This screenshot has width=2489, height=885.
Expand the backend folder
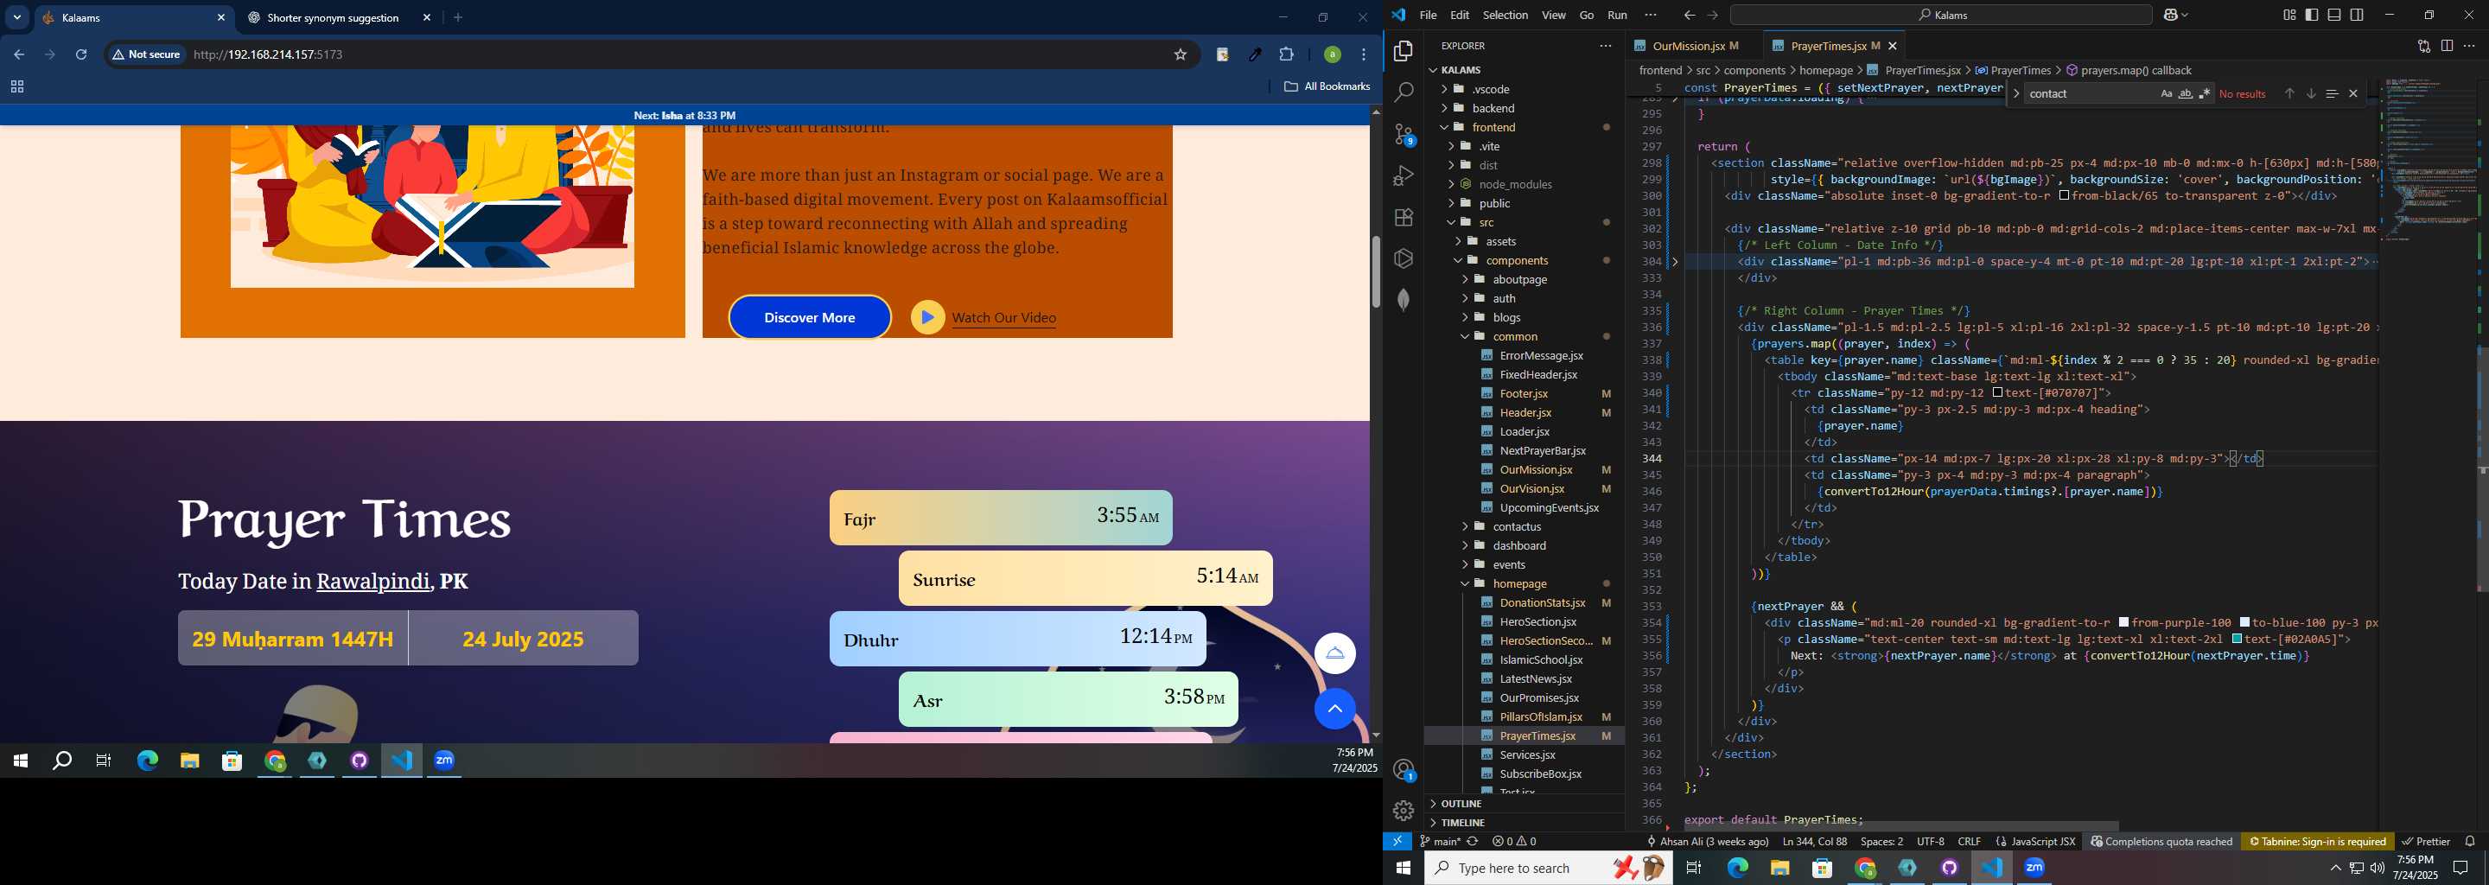[1493, 108]
